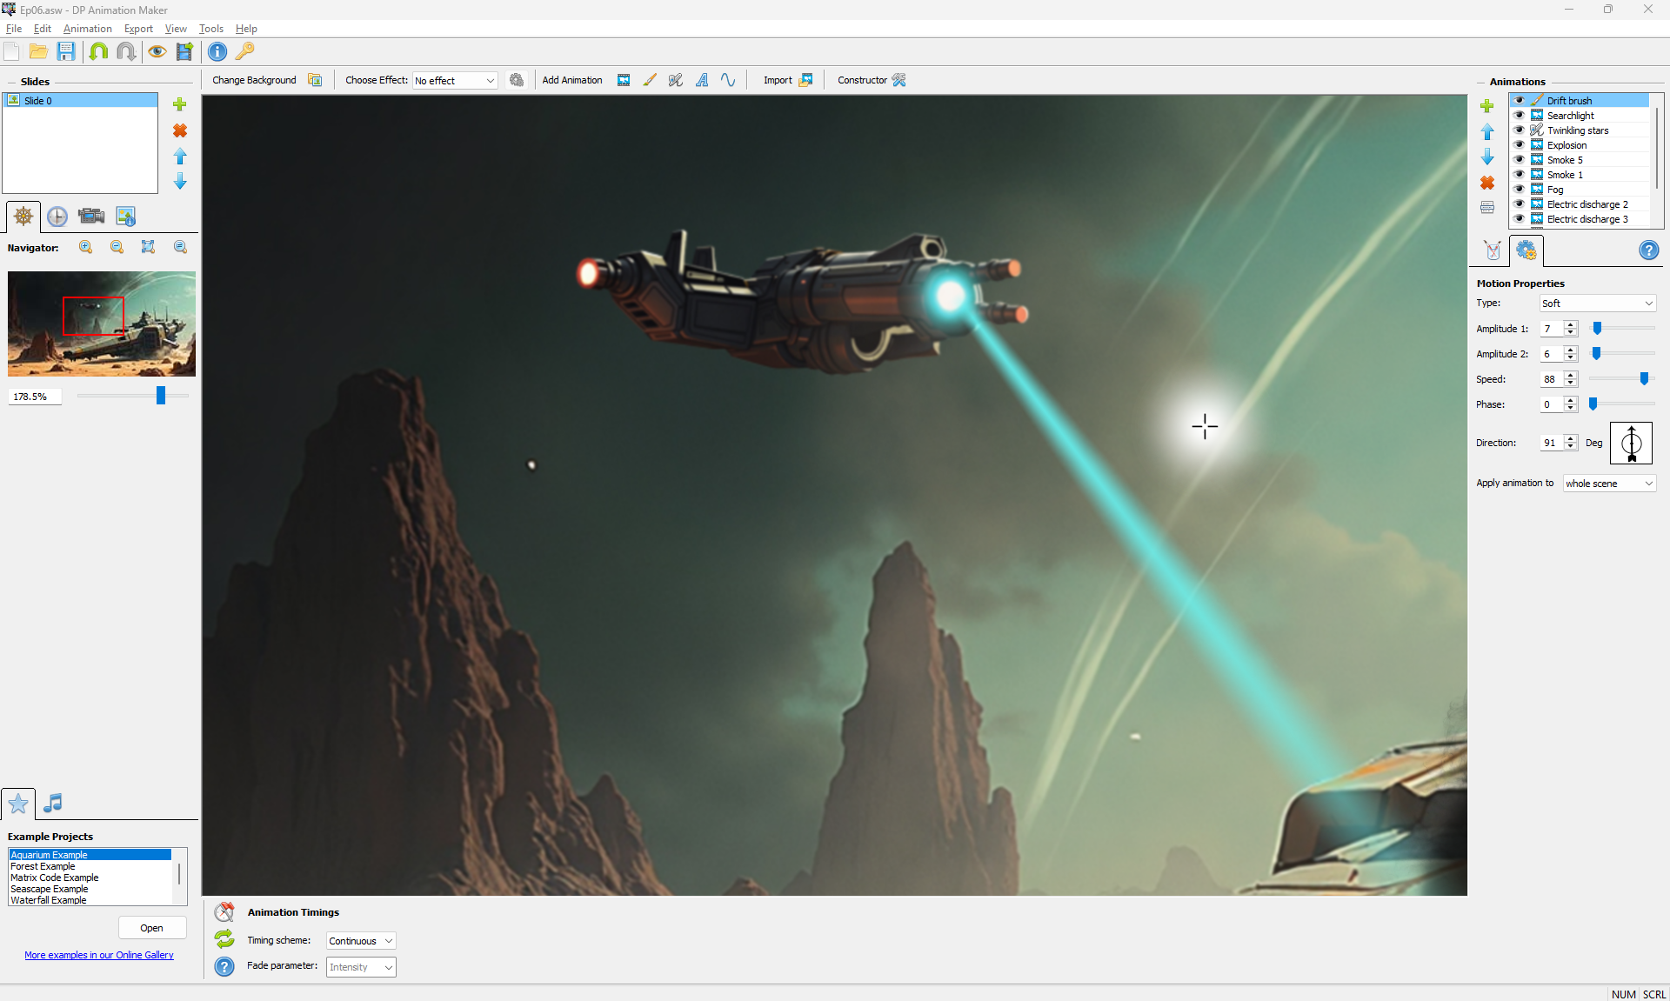This screenshot has height=1001, width=1670.
Task: Open the Export menu
Action: 138,29
